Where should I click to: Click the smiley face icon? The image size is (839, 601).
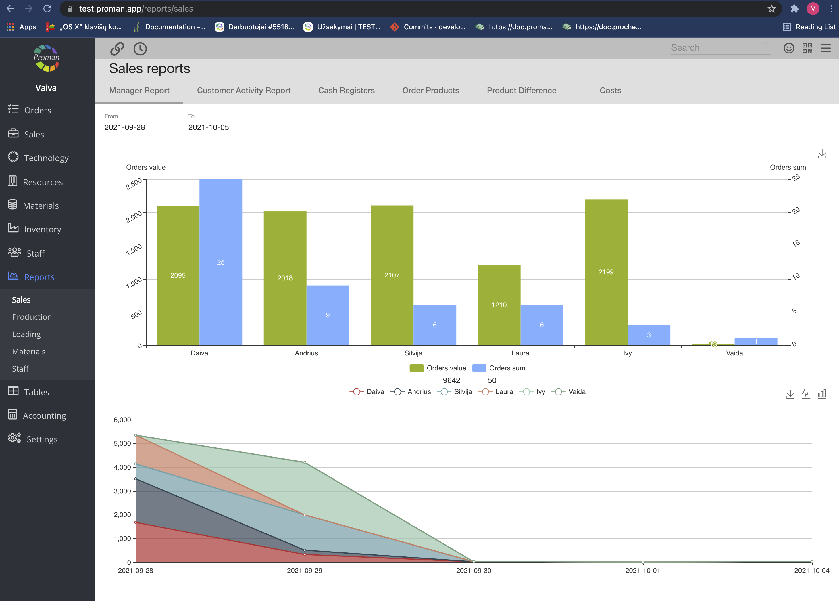pos(789,48)
